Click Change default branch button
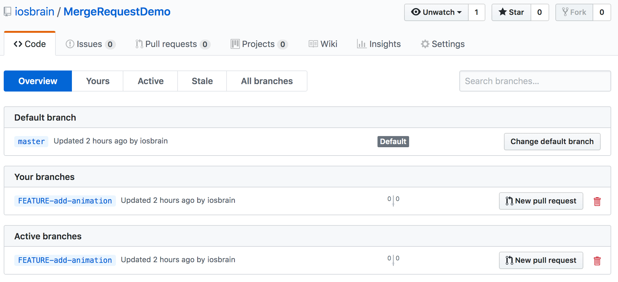Screen dimensions: 618x282 point(552,142)
